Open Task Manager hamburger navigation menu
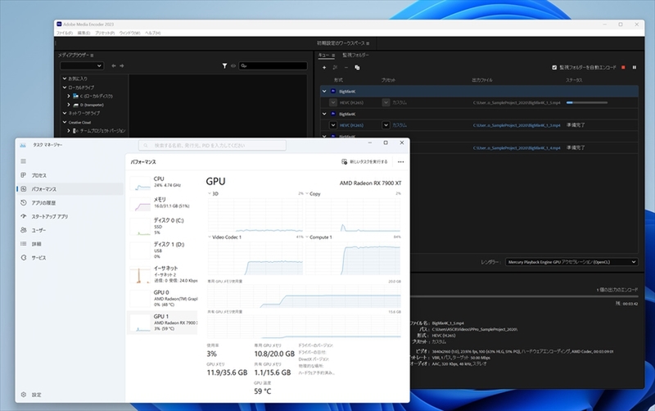 click(x=23, y=161)
